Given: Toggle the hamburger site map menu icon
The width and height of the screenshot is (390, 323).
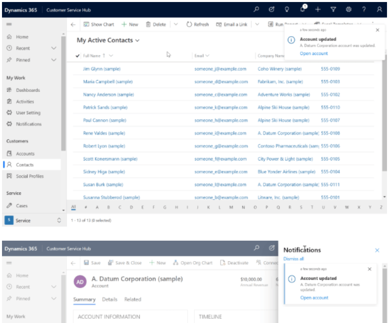Looking at the screenshot, I should click(9, 24).
